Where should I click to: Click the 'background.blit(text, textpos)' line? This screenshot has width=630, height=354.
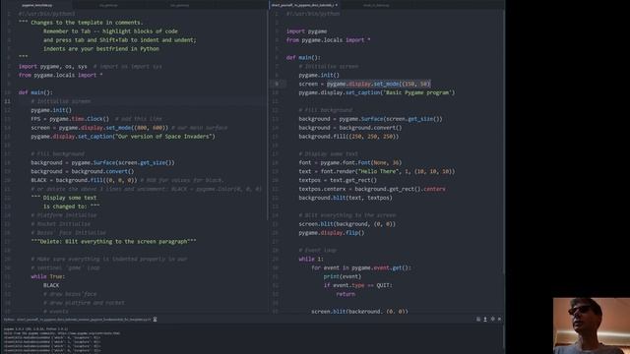[346, 198]
